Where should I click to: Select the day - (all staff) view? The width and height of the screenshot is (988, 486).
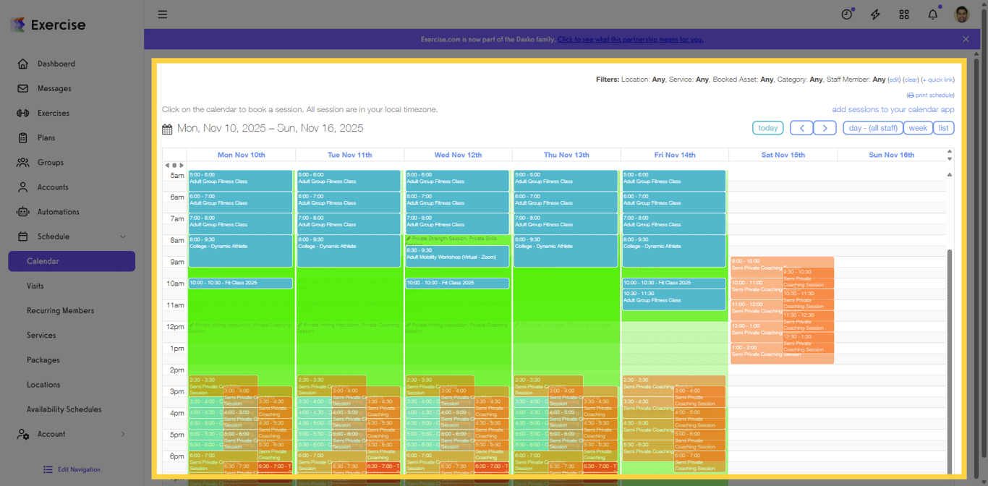point(872,127)
